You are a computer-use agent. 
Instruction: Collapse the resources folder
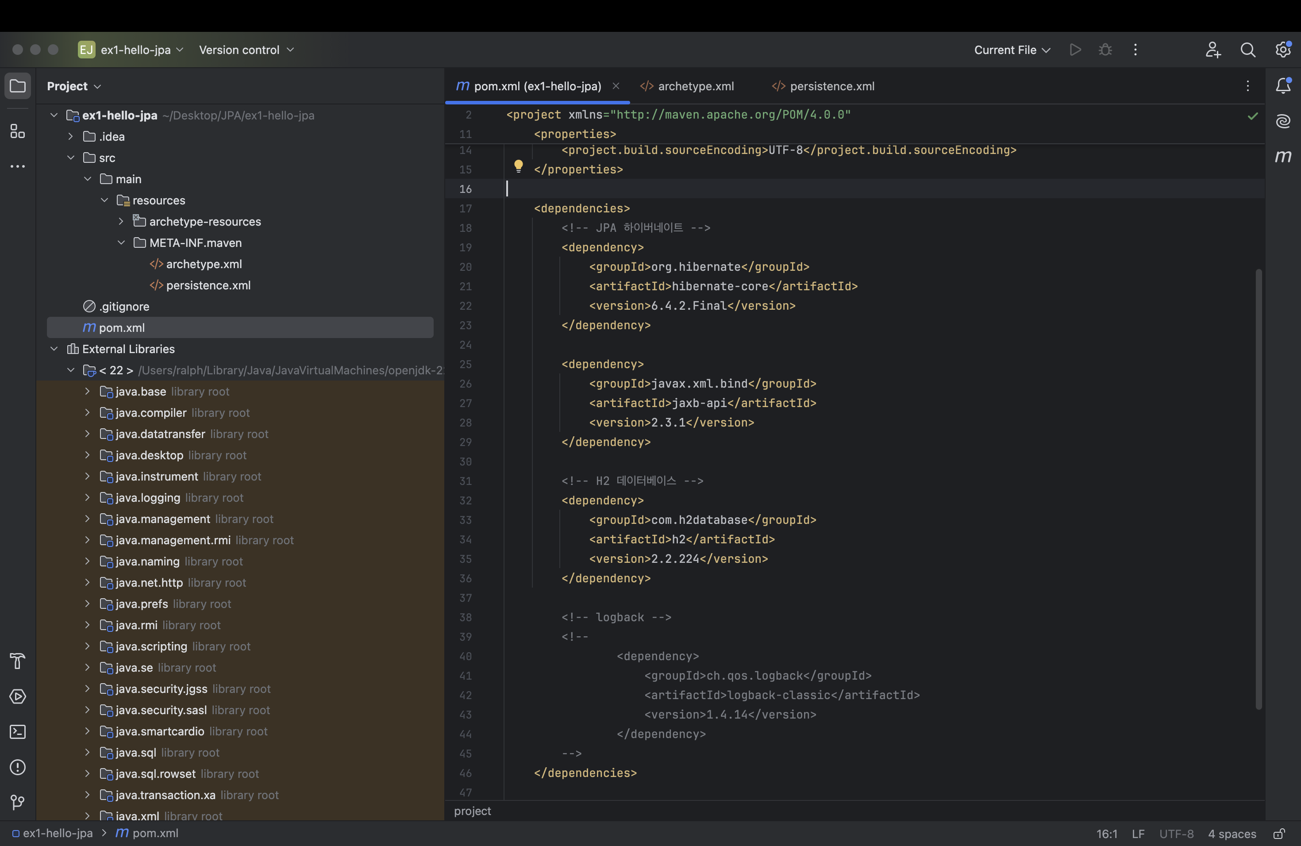tap(104, 200)
